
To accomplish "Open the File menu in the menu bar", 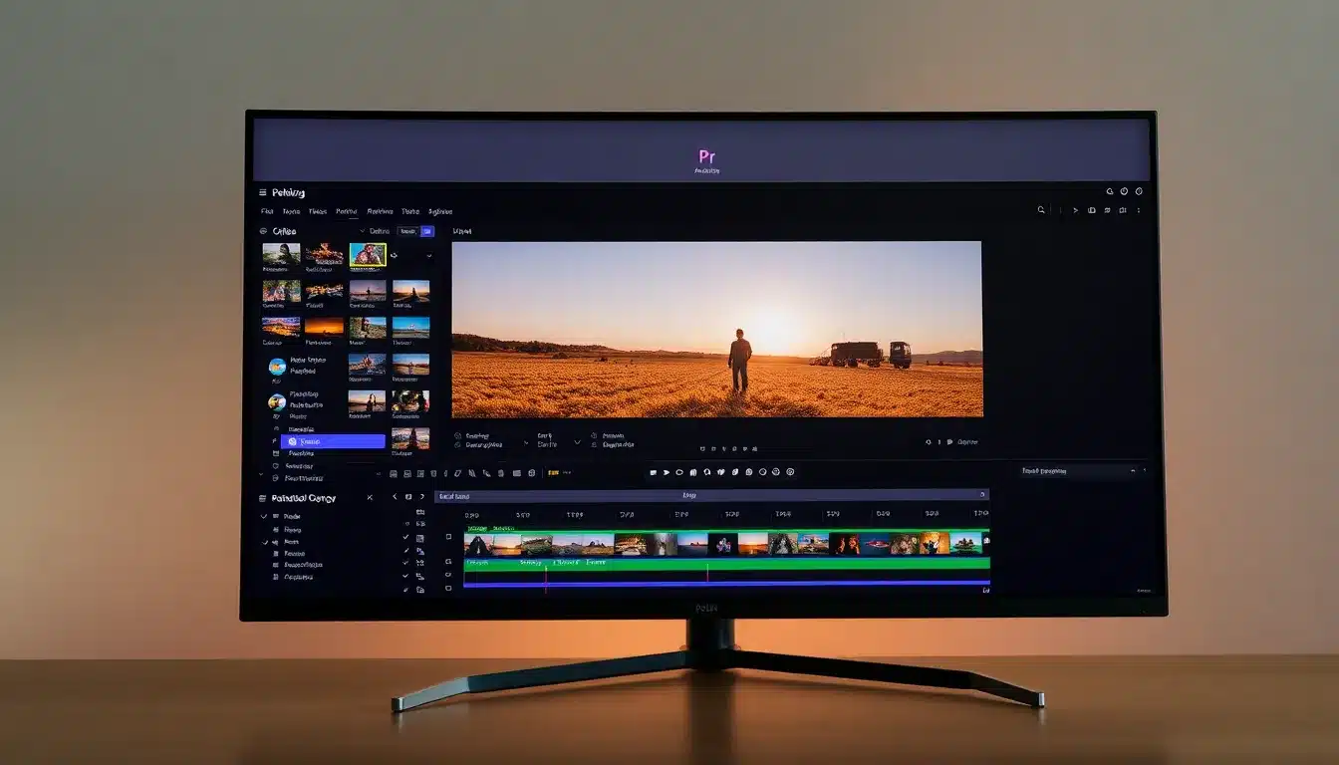I will [266, 211].
